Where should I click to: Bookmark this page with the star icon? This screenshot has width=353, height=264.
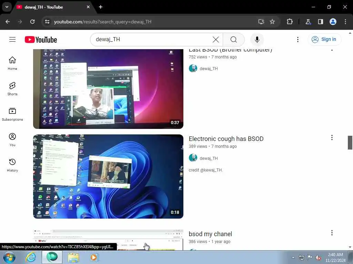tap(272, 22)
